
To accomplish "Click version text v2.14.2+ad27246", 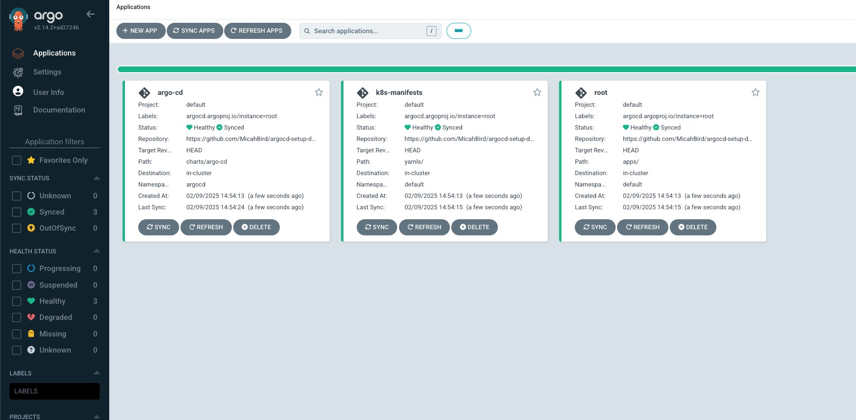I will click(x=57, y=28).
